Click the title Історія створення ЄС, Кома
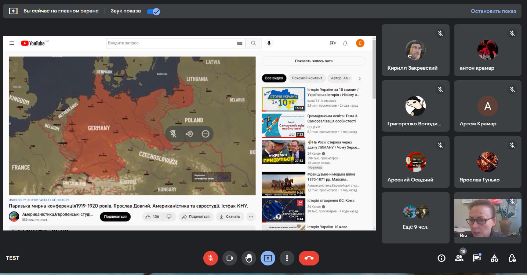 [x=331, y=201]
